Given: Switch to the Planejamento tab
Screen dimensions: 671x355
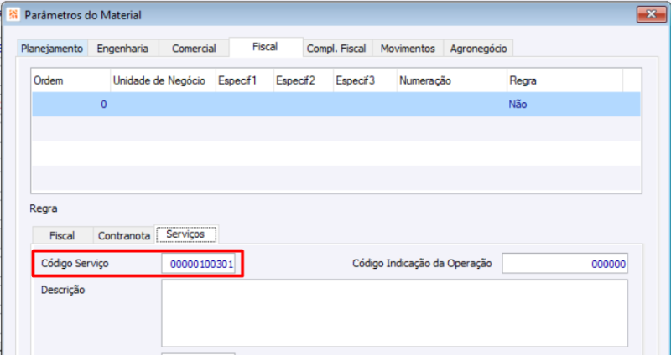Looking at the screenshot, I should tap(52, 49).
